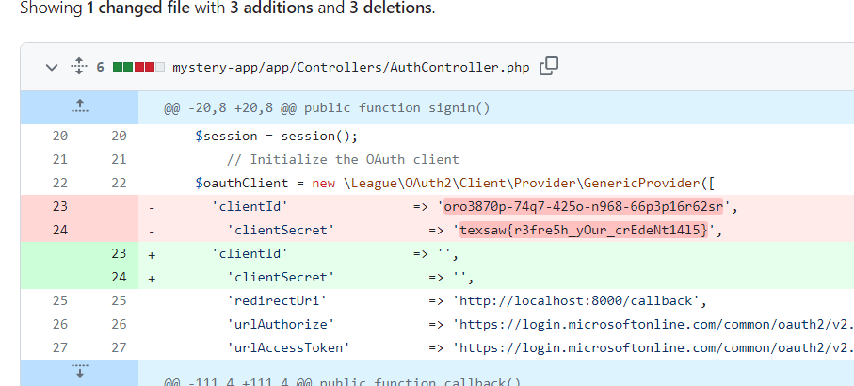Collapse the AuthController.php file diff
Image resolution: width=854 pixels, height=386 pixels.
click(x=52, y=67)
